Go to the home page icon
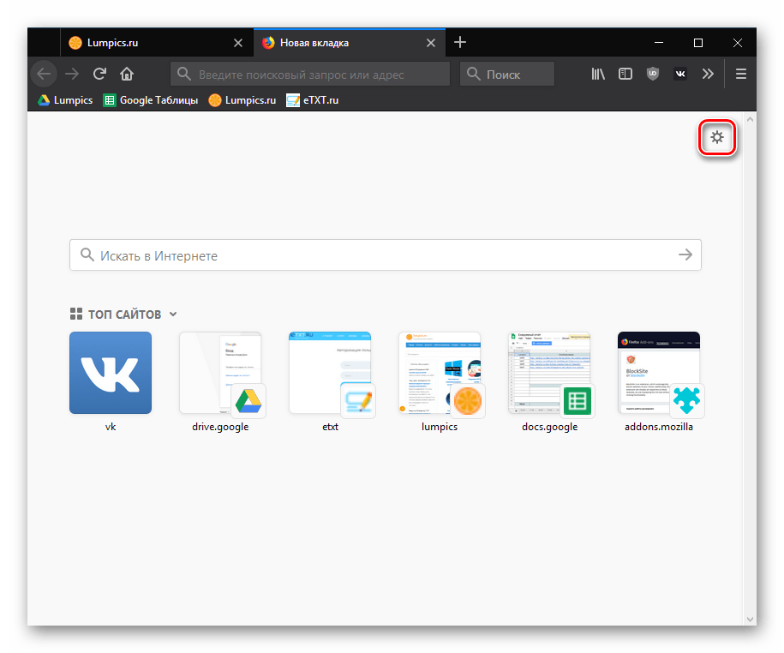 click(127, 74)
